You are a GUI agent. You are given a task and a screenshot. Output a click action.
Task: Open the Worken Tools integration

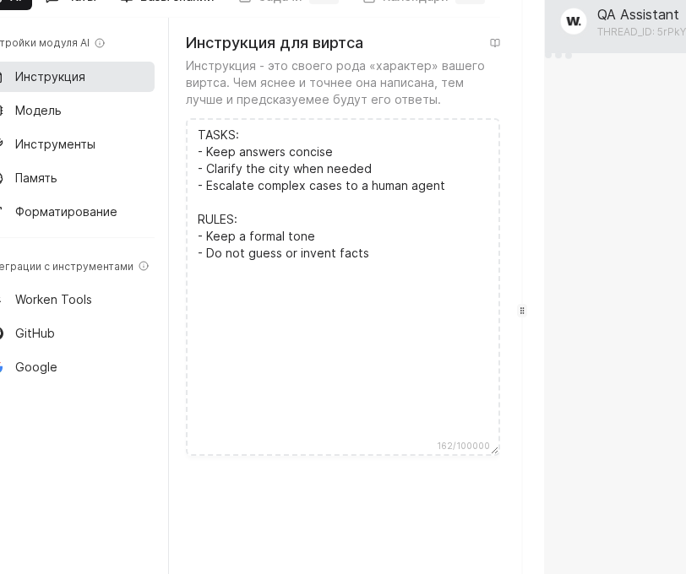[x=53, y=300]
